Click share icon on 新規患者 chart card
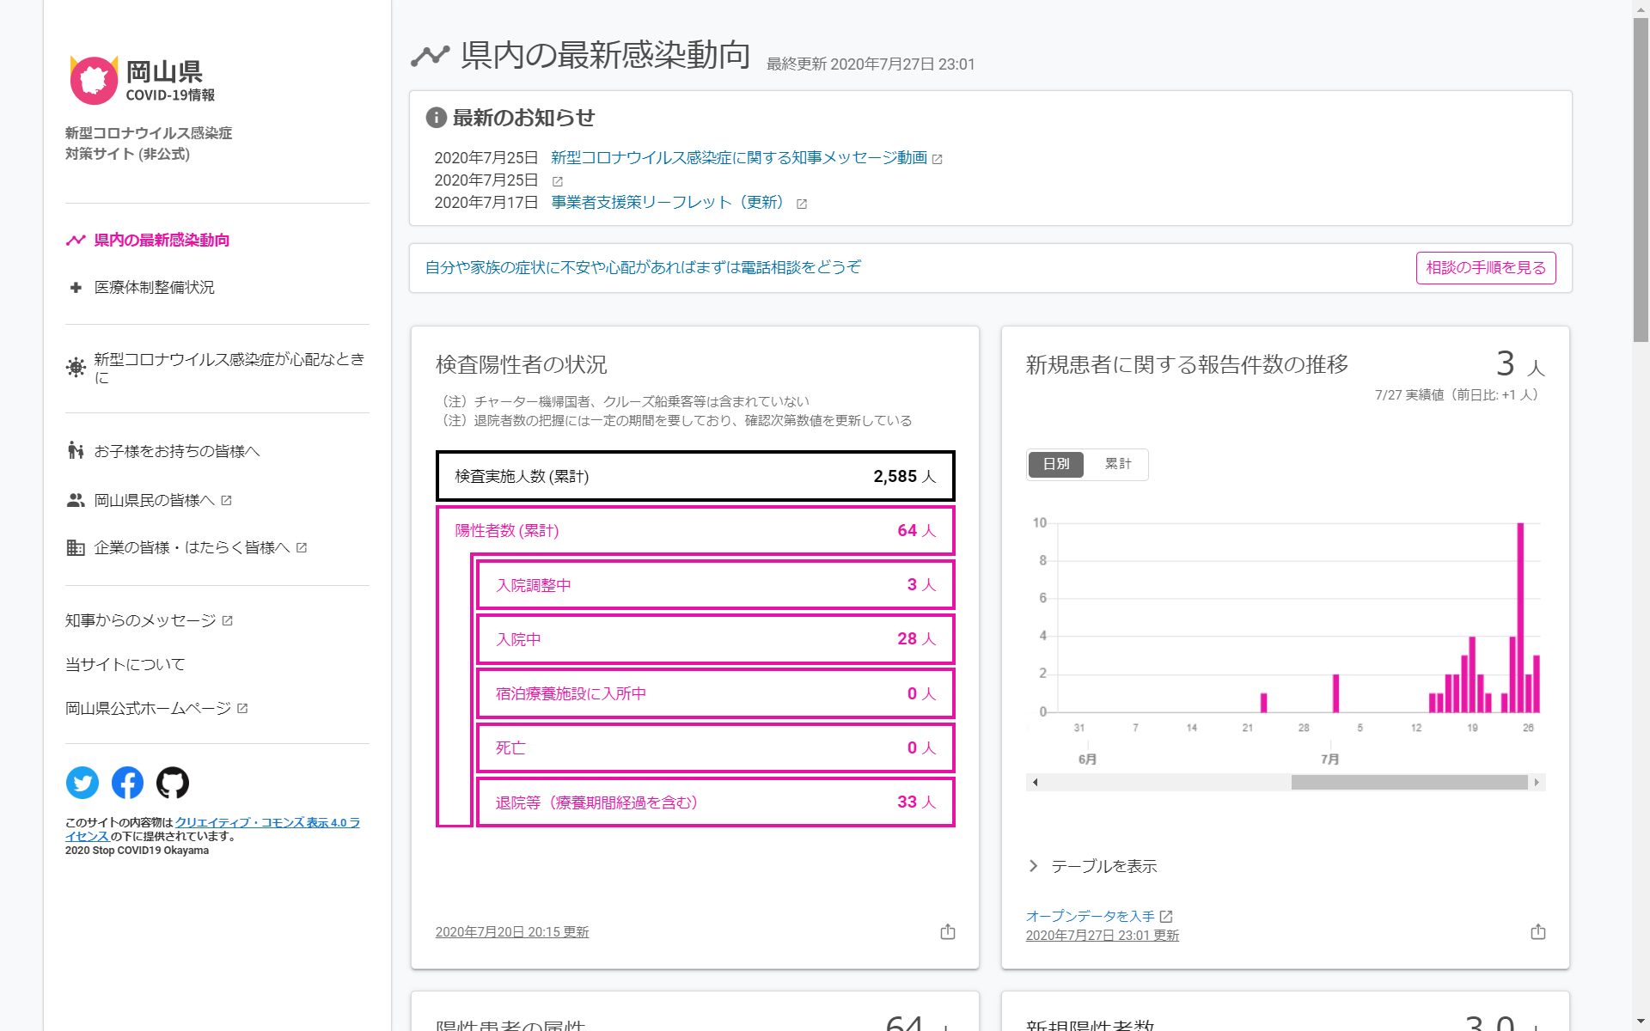 pyautogui.click(x=1538, y=931)
